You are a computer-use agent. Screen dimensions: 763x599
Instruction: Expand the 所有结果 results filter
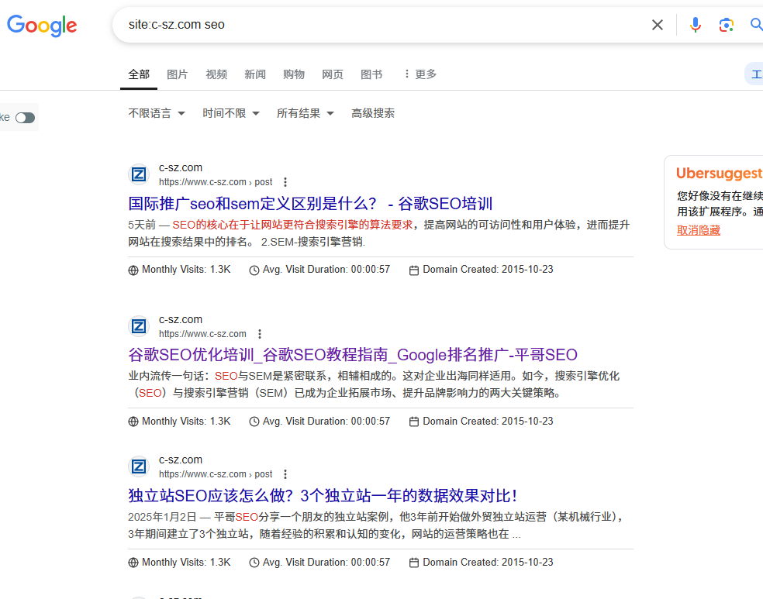(306, 113)
